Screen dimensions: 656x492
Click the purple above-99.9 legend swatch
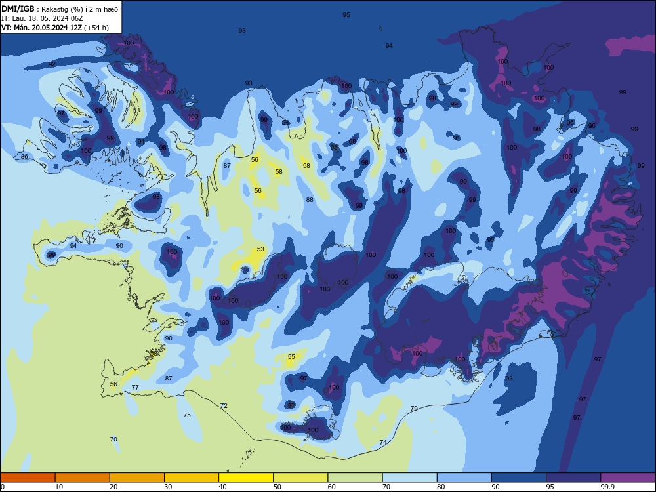628,478
